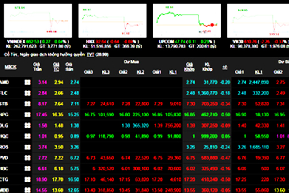Sort by the Giá Khớp column header

(x=189, y=67)
